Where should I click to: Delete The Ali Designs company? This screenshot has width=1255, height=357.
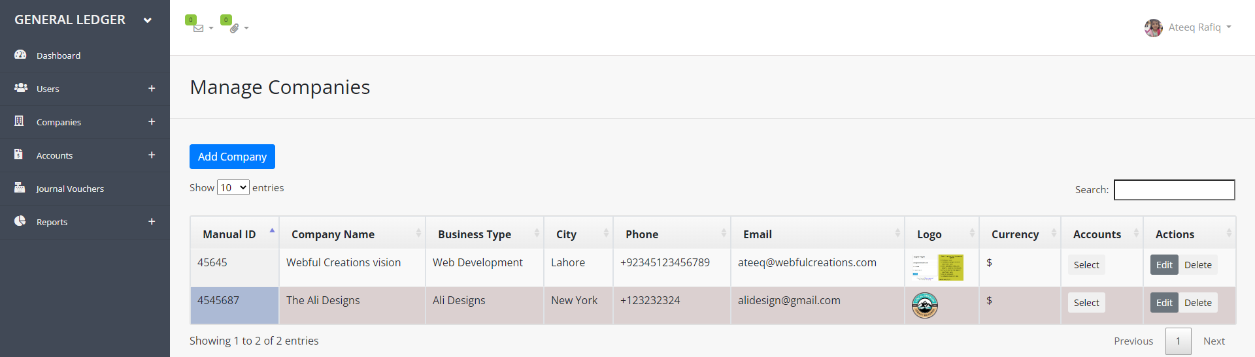(x=1197, y=303)
